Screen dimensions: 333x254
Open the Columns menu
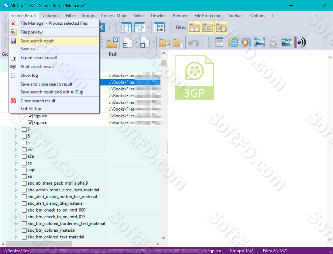(51, 16)
